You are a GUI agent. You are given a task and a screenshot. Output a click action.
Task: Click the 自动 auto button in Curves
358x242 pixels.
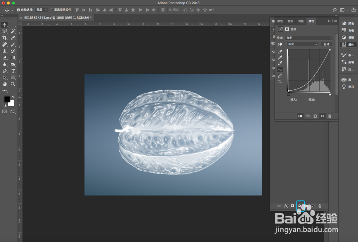[326, 44]
